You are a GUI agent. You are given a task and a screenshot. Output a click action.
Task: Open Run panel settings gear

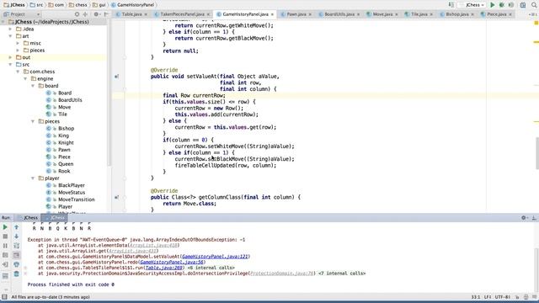tap(524, 218)
